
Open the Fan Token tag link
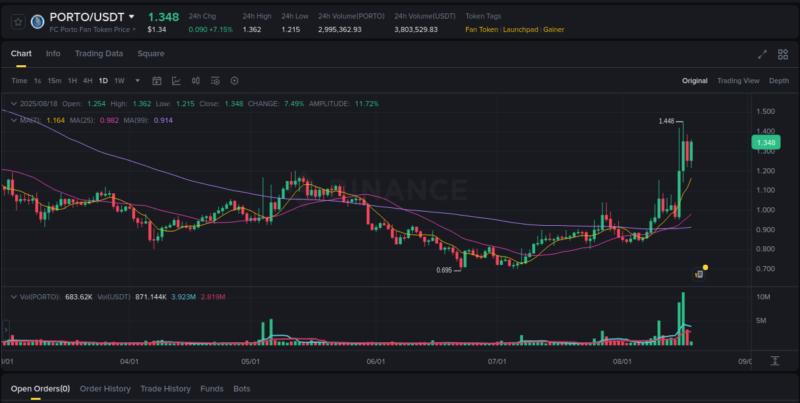point(481,29)
